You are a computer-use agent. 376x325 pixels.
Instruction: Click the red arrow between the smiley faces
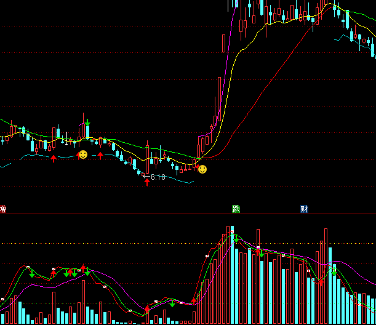[x=100, y=155]
